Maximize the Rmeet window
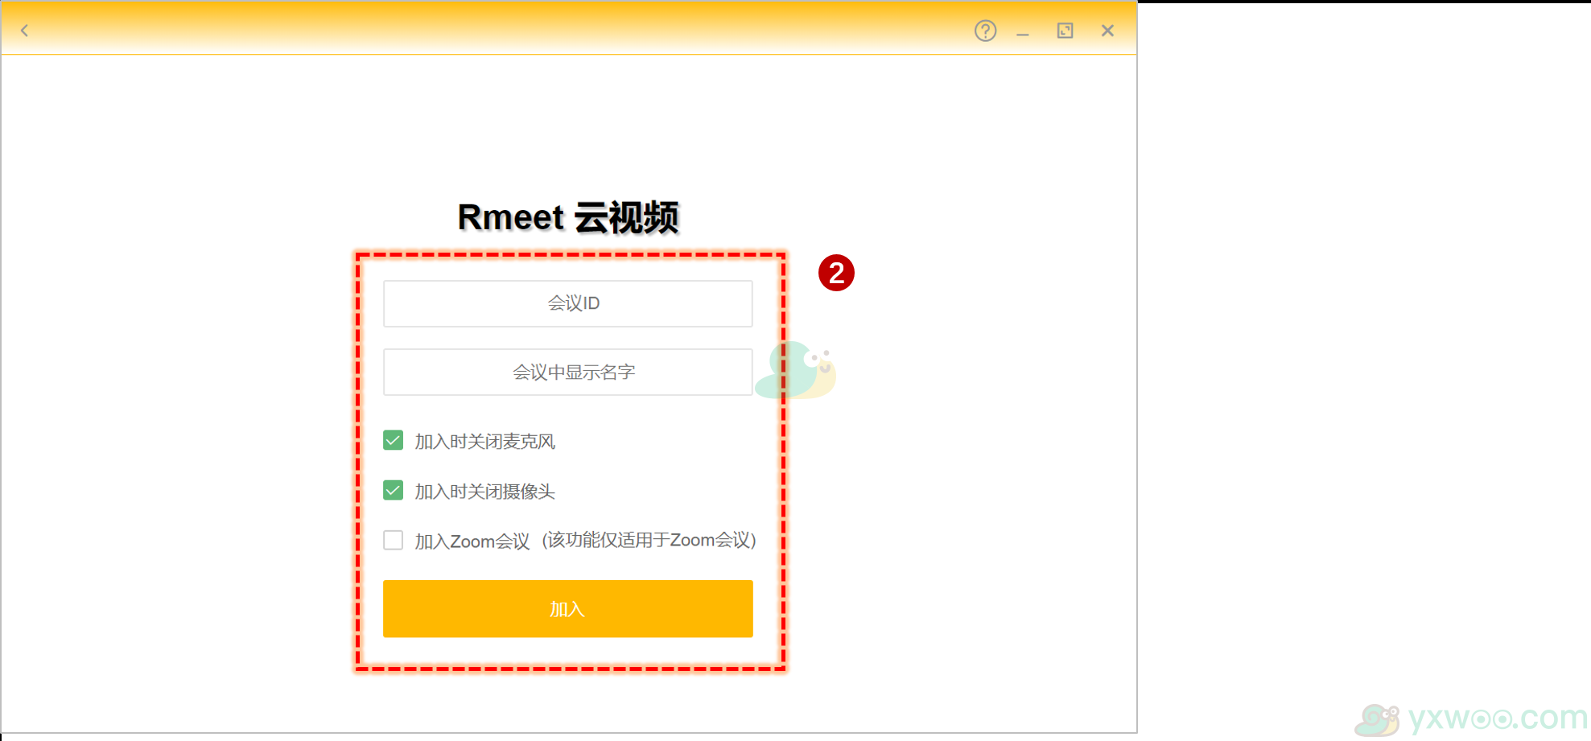The height and width of the screenshot is (741, 1591). pyautogui.click(x=1065, y=31)
